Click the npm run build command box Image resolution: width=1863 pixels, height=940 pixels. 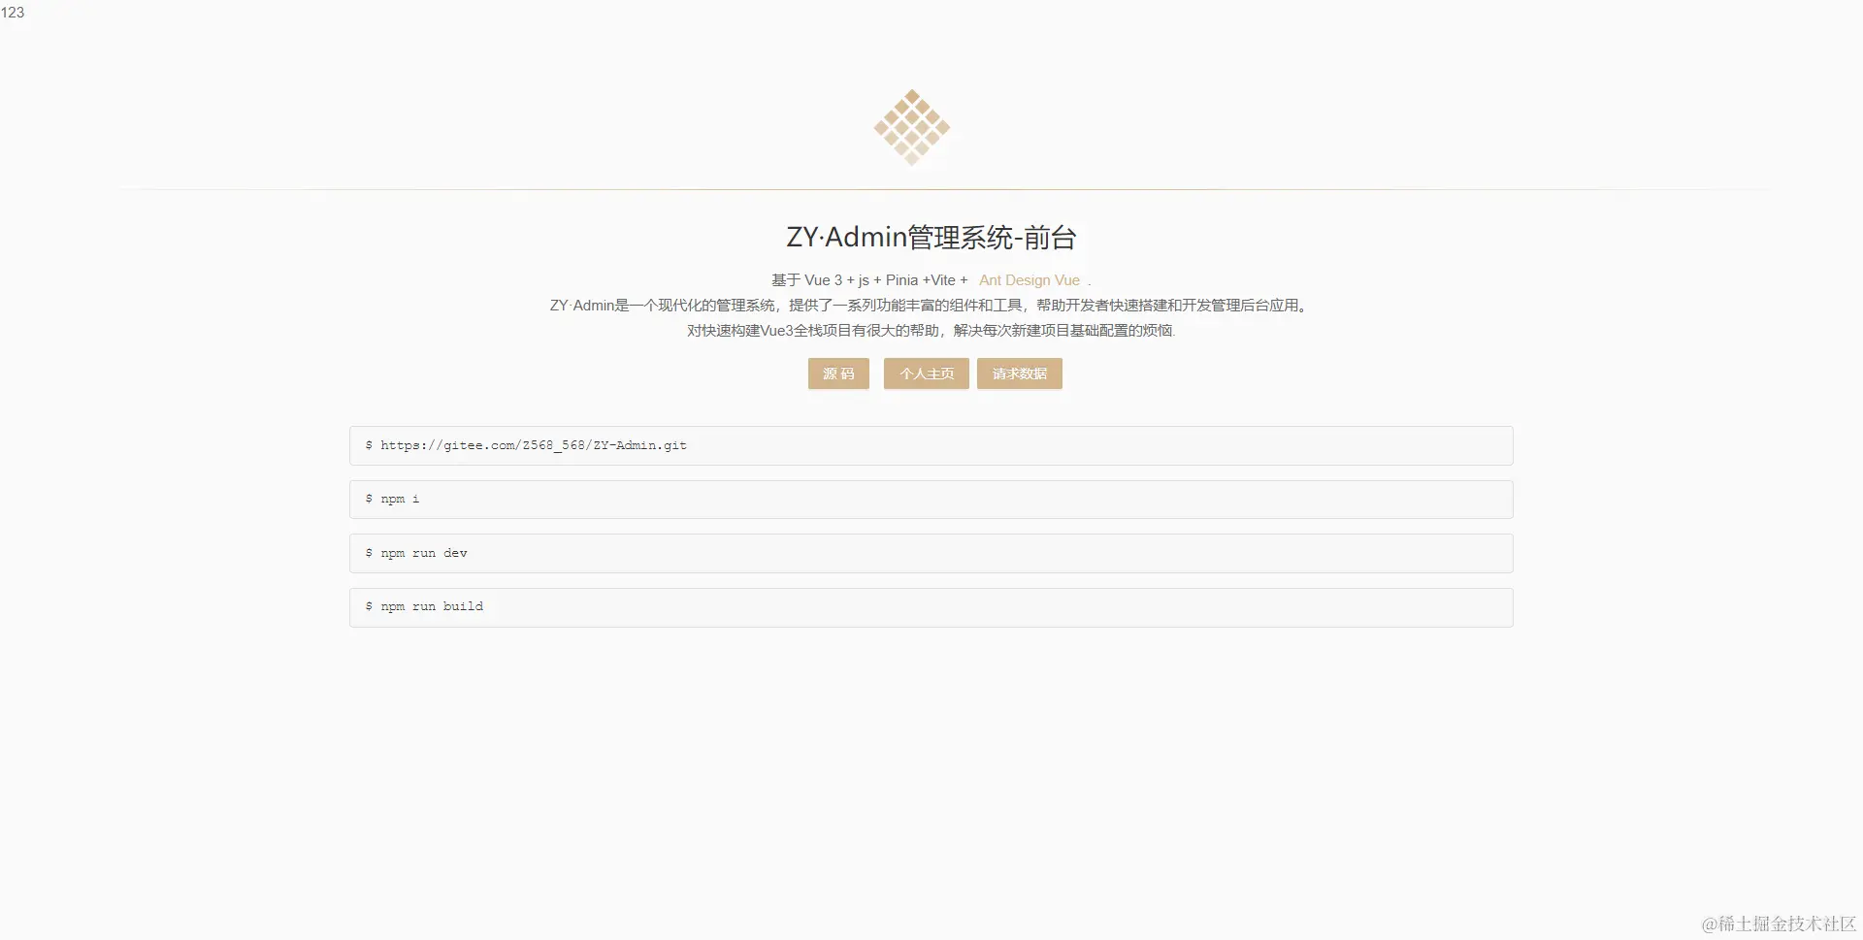point(931,606)
